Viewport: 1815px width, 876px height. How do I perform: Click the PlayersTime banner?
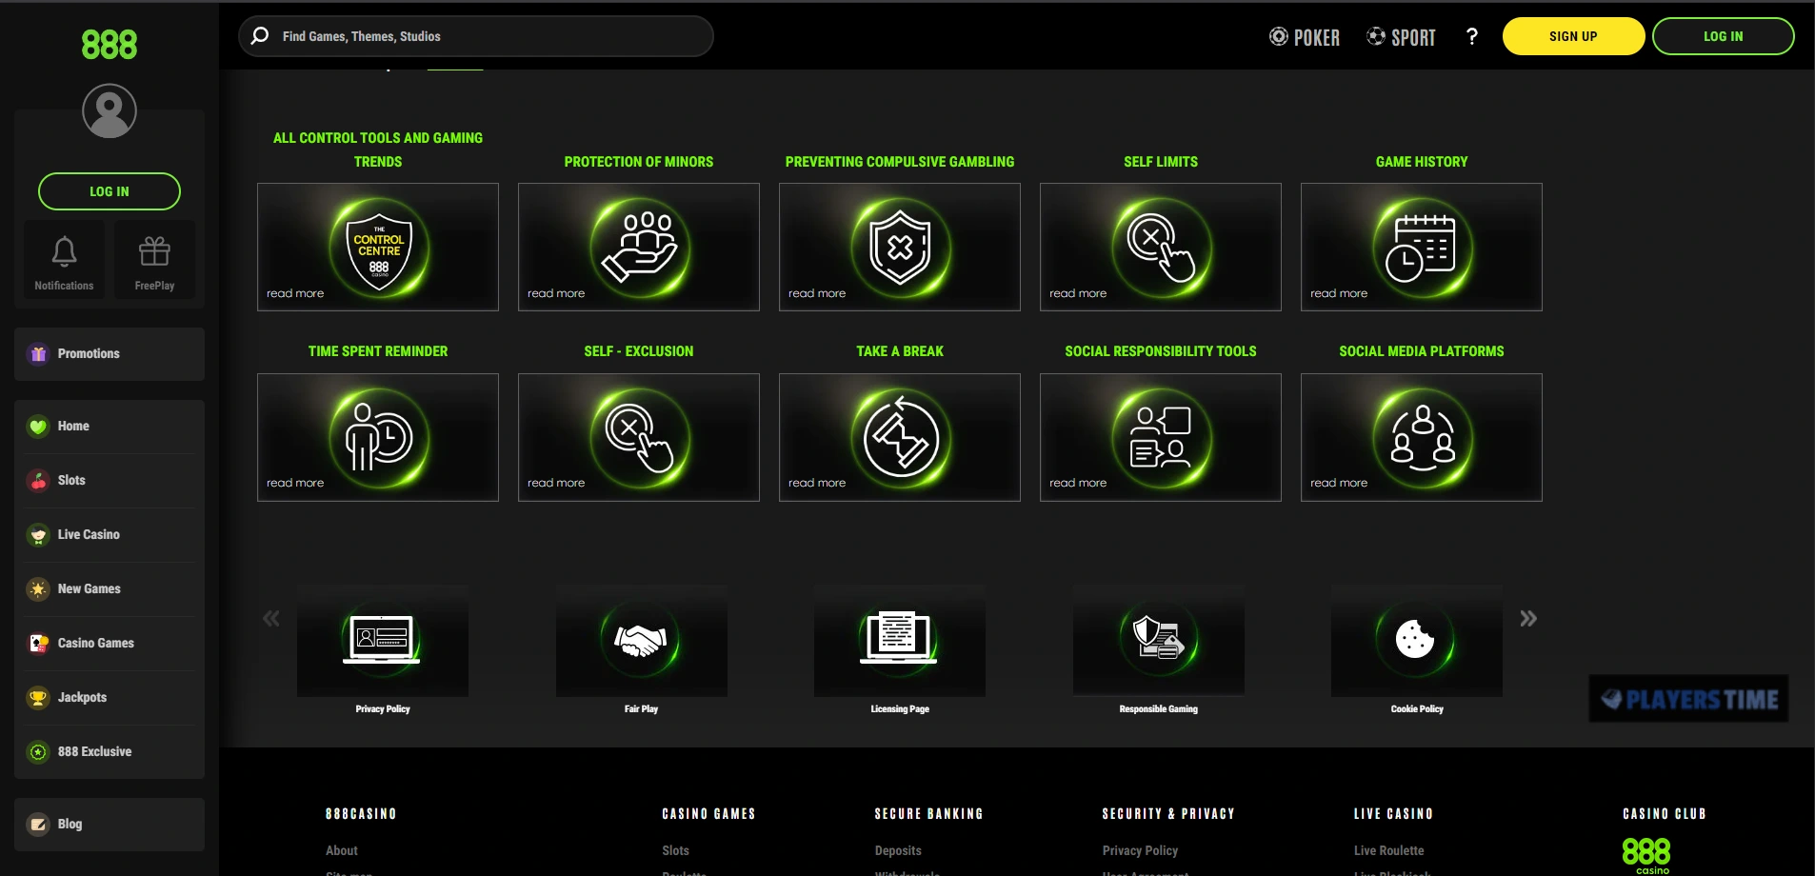[1688, 699]
